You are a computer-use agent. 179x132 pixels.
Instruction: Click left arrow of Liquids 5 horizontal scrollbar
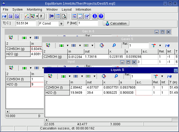tap(46, 120)
